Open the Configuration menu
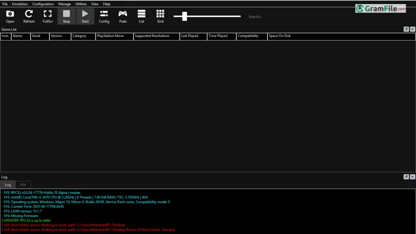Image resolution: width=416 pixels, height=234 pixels. pyautogui.click(x=43, y=4)
